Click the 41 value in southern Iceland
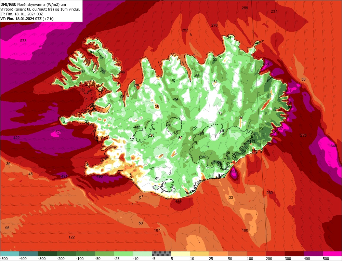The height and width of the screenshot is (261, 342). point(162,155)
